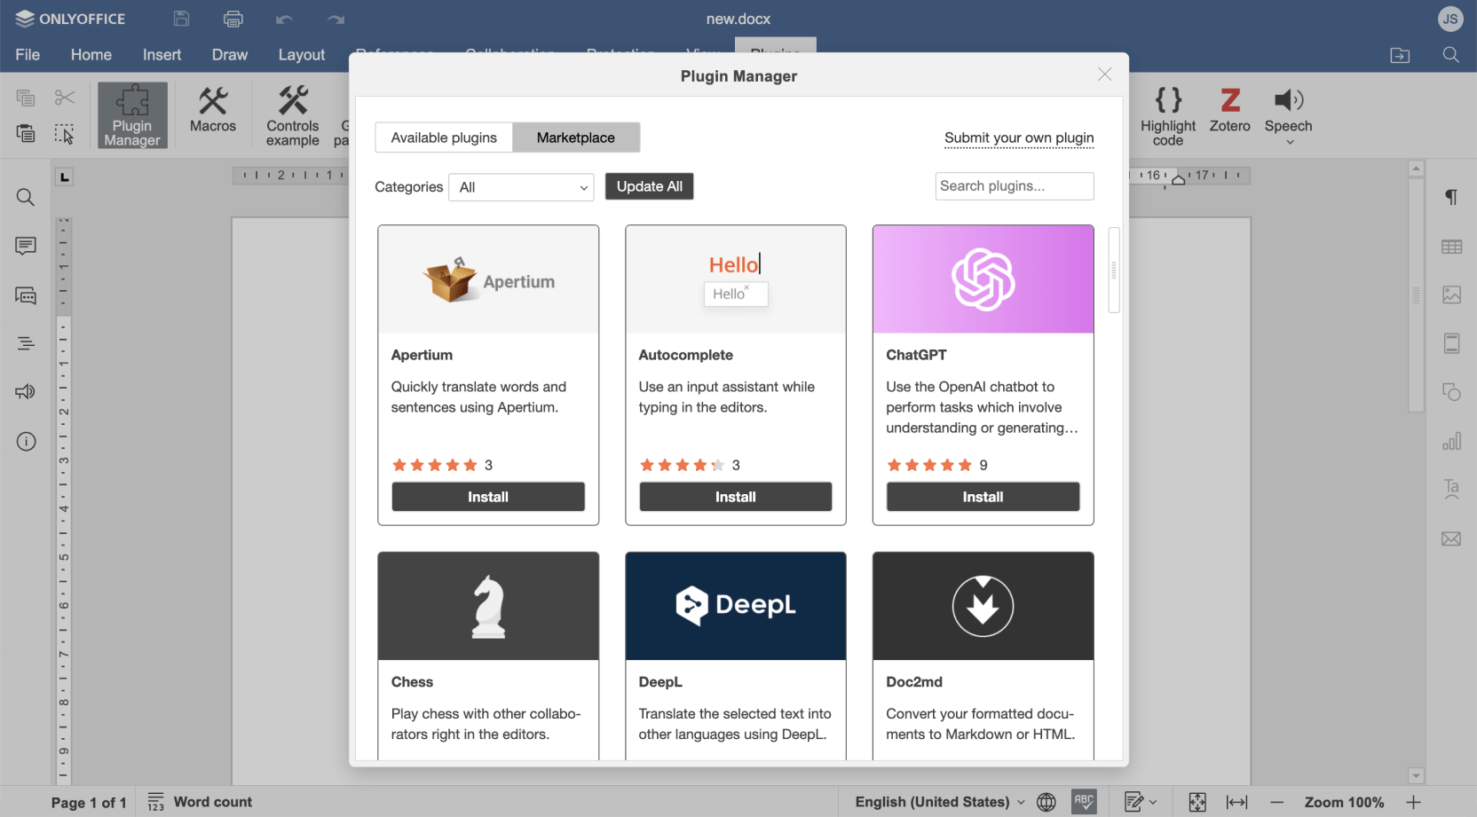Open the Speech plugin dropdown

pyautogui.click(x=1289, y=142)
